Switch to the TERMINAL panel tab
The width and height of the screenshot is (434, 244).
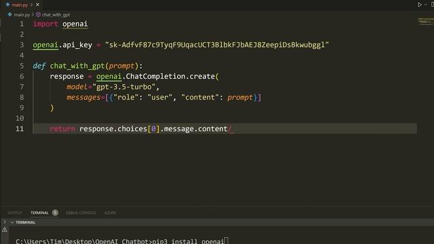[x=39, y=213]
